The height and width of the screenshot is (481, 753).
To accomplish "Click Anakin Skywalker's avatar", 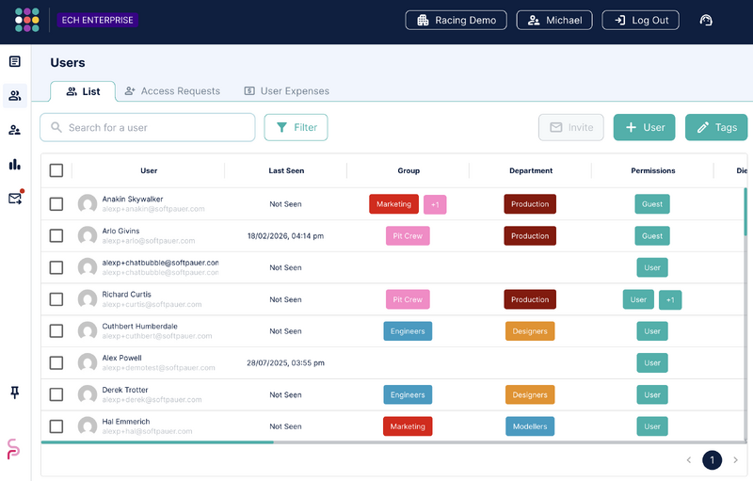I will pyautogui.click(x=88, y=204).
